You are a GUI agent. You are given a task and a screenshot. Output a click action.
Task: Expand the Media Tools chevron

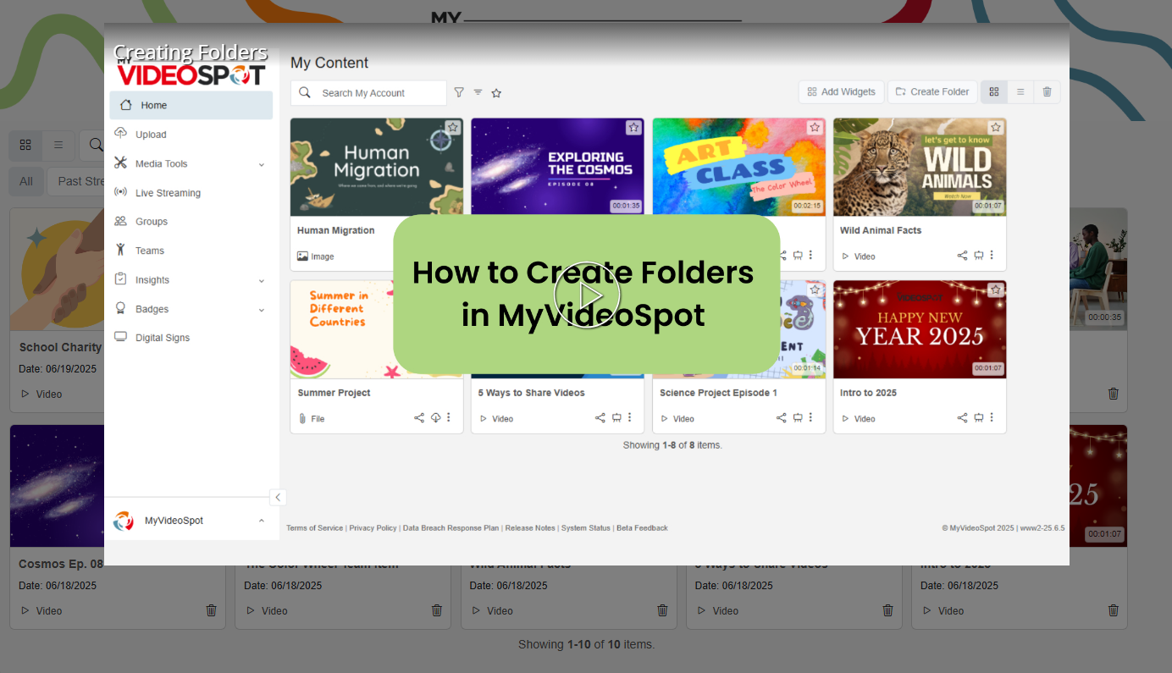coord(261,164)
